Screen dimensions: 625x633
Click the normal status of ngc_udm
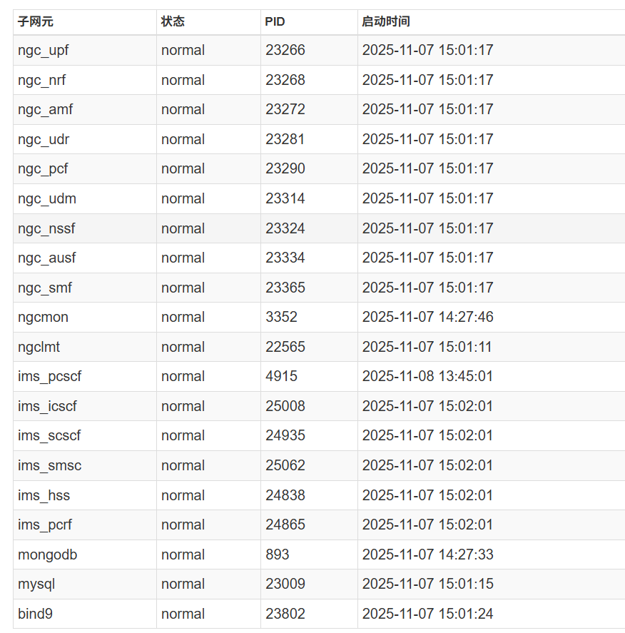tap(183, 198)
